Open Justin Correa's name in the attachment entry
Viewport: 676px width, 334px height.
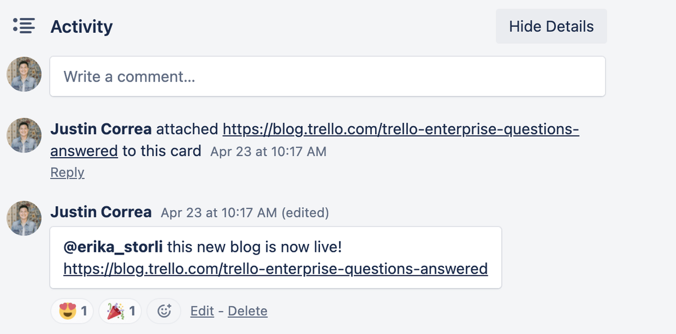coord(101,130)
